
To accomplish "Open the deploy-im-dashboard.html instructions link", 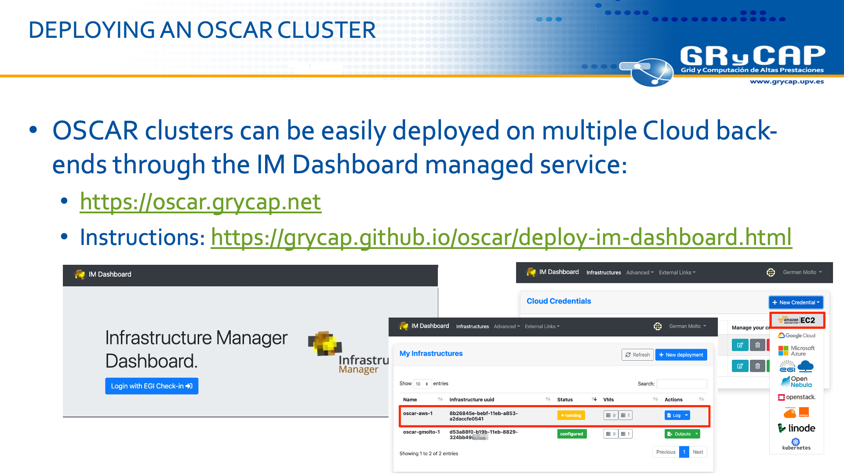I will coord(501,237).
